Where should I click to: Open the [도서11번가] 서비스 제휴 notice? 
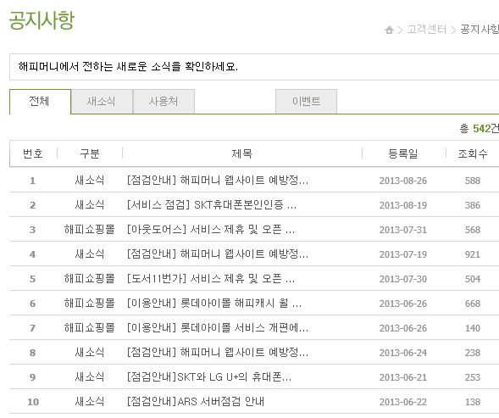pyautogui.click(x=211, y=279)
